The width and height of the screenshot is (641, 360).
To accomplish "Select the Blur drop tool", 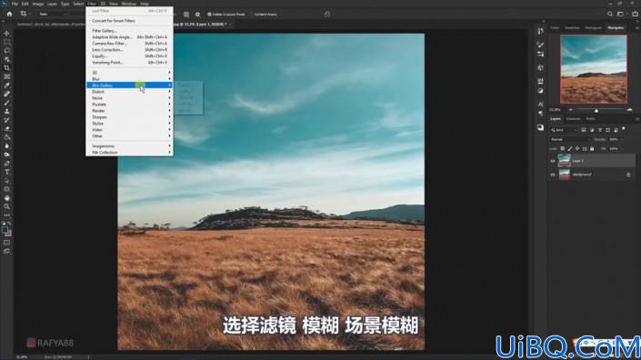I will (6, 145).
